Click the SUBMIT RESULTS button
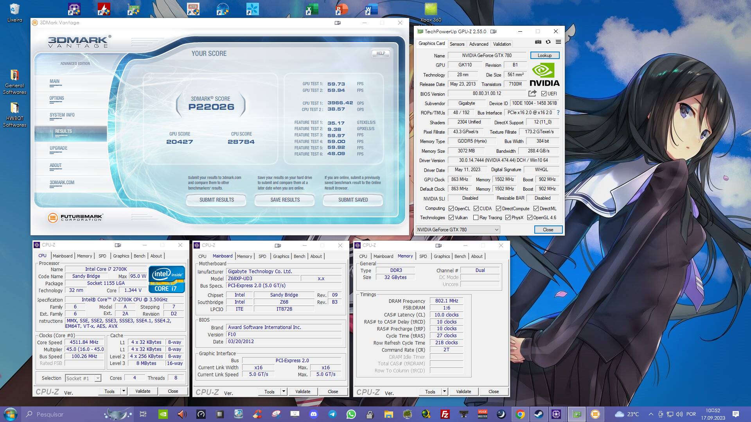The image size is (751, 422). pos(216,200)
